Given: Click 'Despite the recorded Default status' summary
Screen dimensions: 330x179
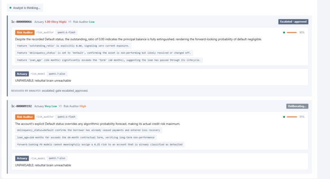Looking at the screenshot, I should 138,39.
